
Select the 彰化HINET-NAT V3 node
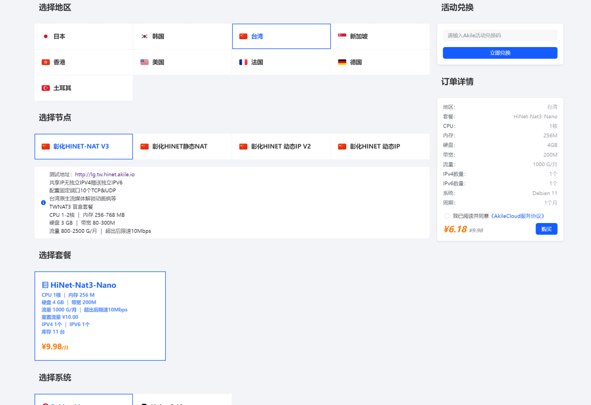(83, 146)
